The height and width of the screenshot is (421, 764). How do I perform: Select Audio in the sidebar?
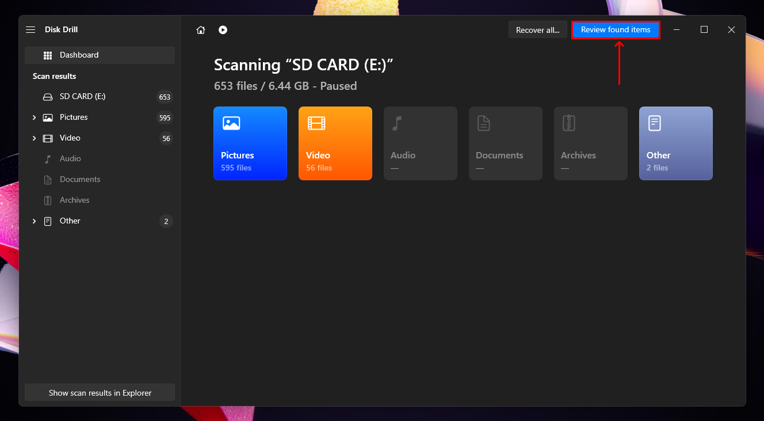click(x=70, y=159)
